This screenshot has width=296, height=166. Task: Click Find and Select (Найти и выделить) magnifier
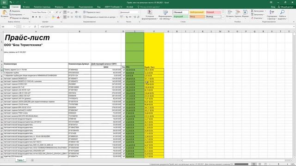(282, 15)
